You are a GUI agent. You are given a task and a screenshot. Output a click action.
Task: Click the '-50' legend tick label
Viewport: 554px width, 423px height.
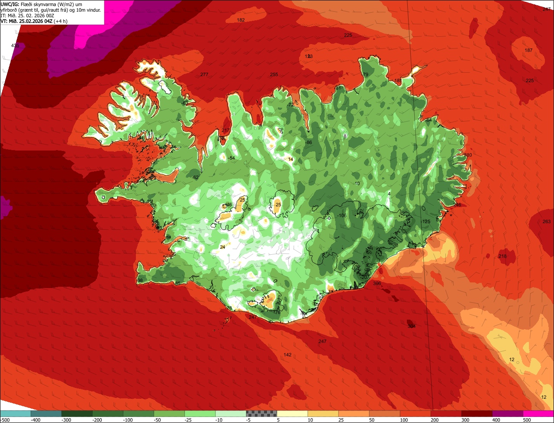coord(158,420)
